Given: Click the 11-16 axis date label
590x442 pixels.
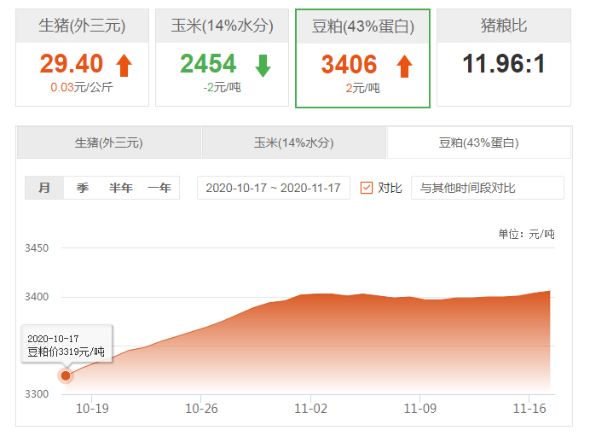Looking at the screenshot, I should (x=529, y=409).
